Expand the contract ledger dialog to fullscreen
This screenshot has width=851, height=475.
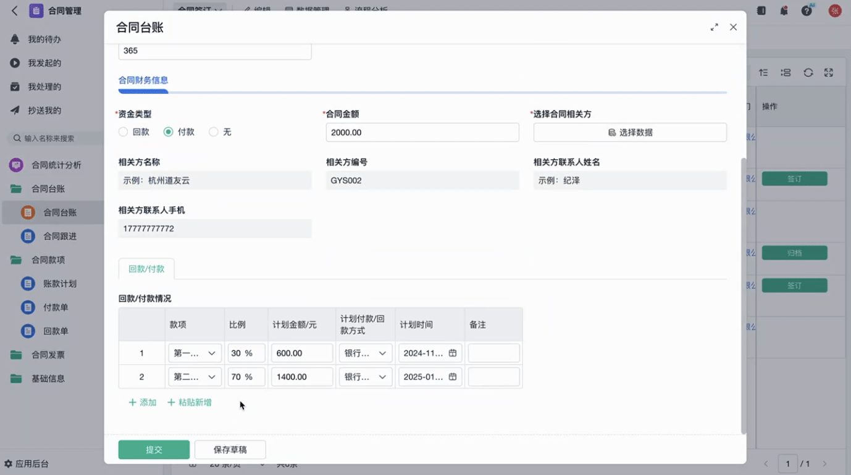click(714, 27)
